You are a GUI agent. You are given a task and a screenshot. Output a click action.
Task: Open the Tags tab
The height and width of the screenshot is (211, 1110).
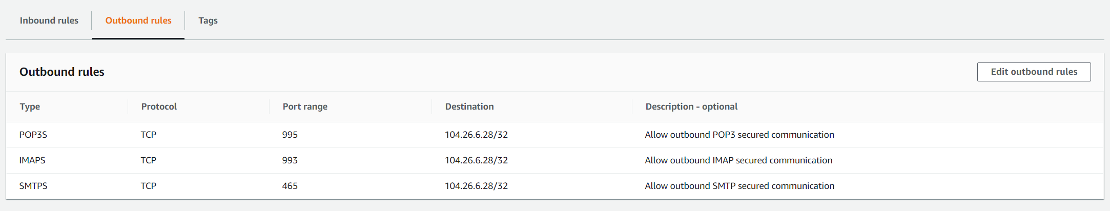pos(208,20)
